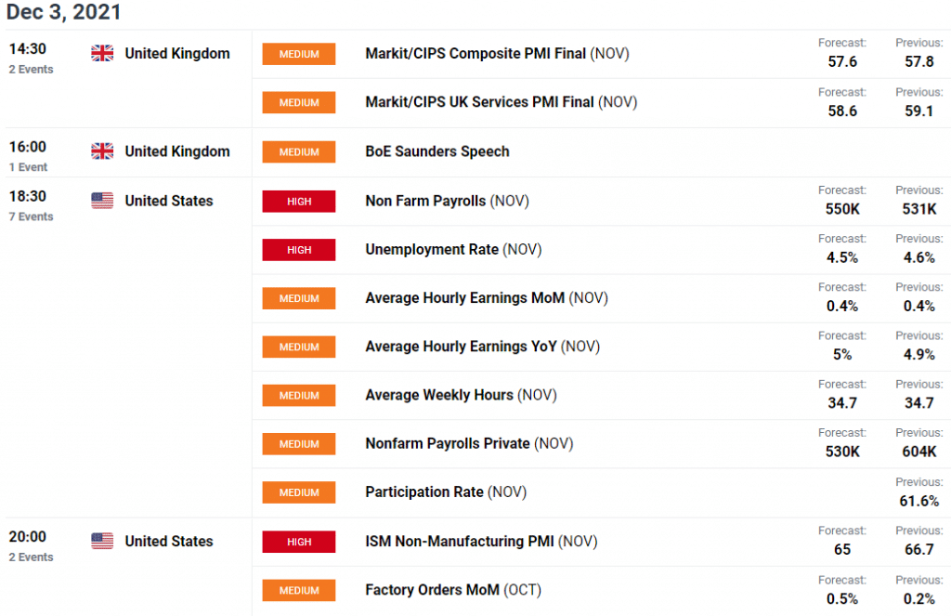Screen dimensions: 951x616
Task: Click the US flag at 20:00
Action: 102,541
